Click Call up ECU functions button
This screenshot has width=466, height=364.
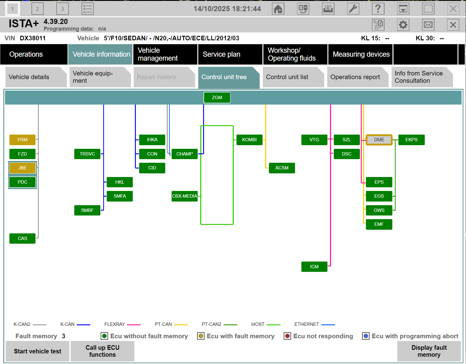[102, 351]
